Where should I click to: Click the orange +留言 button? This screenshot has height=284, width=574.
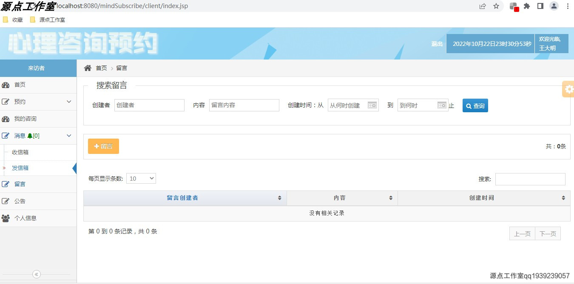[x=103, y=145]
